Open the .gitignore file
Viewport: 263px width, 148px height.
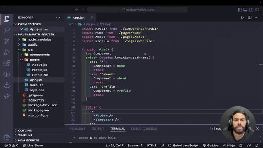pos(35,95)
